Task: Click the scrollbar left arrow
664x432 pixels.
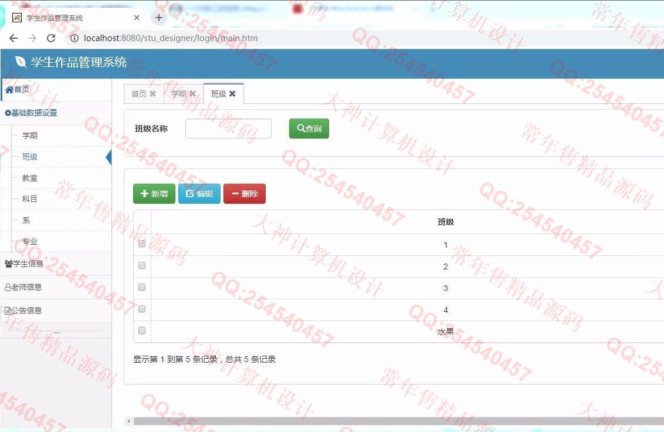Action: [128, 421]
